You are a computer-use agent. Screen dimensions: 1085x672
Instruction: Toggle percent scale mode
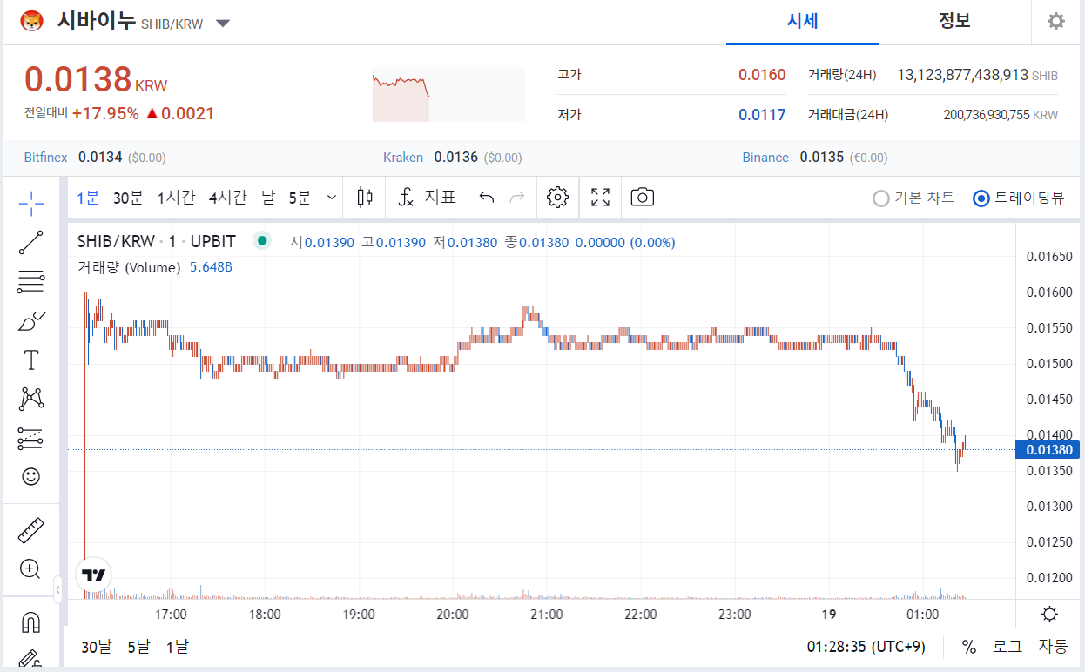pos(968,647)
